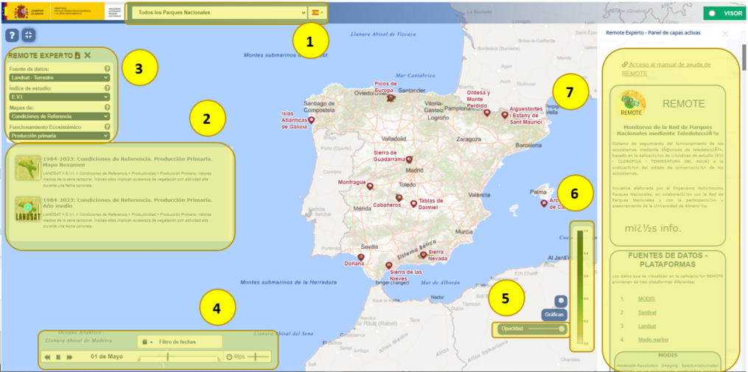The image size is (748, 372).
Task: Select the Islas Atlánticas de Galicia marker
Action: pyautogui.click(x=312, y=121)
